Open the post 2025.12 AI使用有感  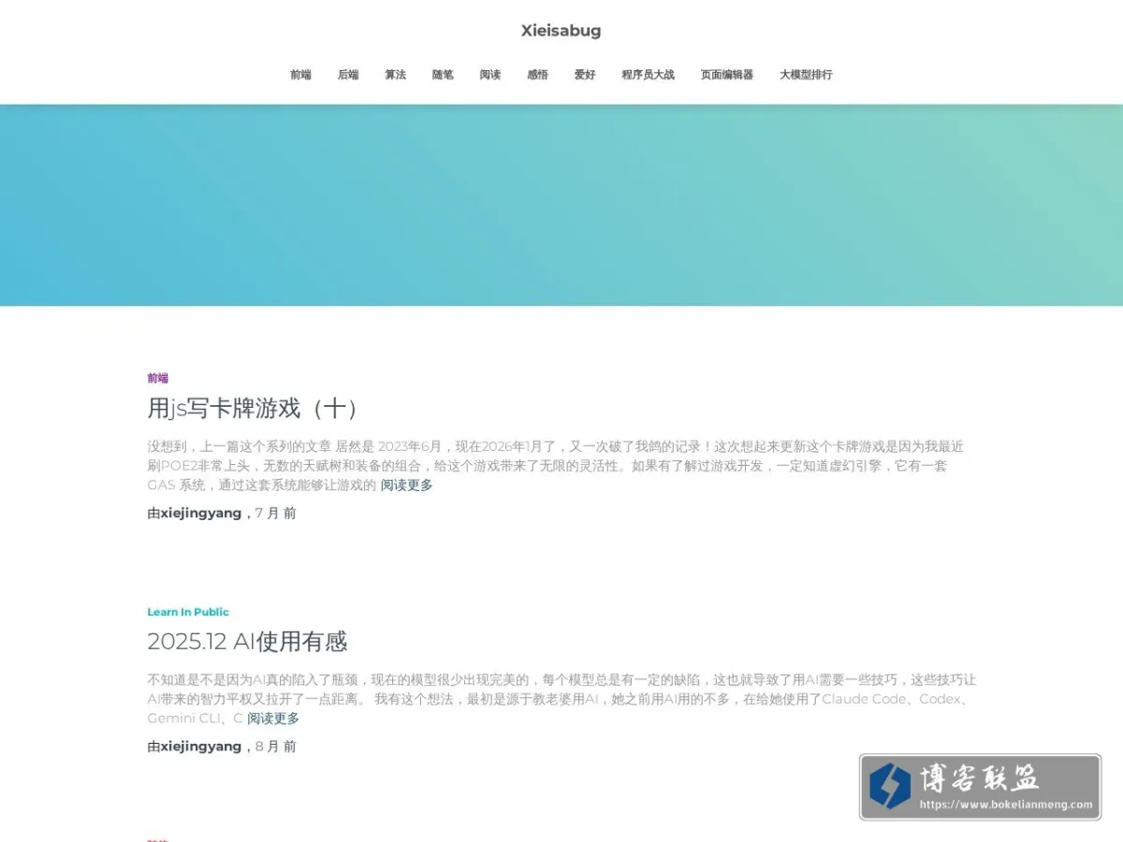tap(247, 642)
